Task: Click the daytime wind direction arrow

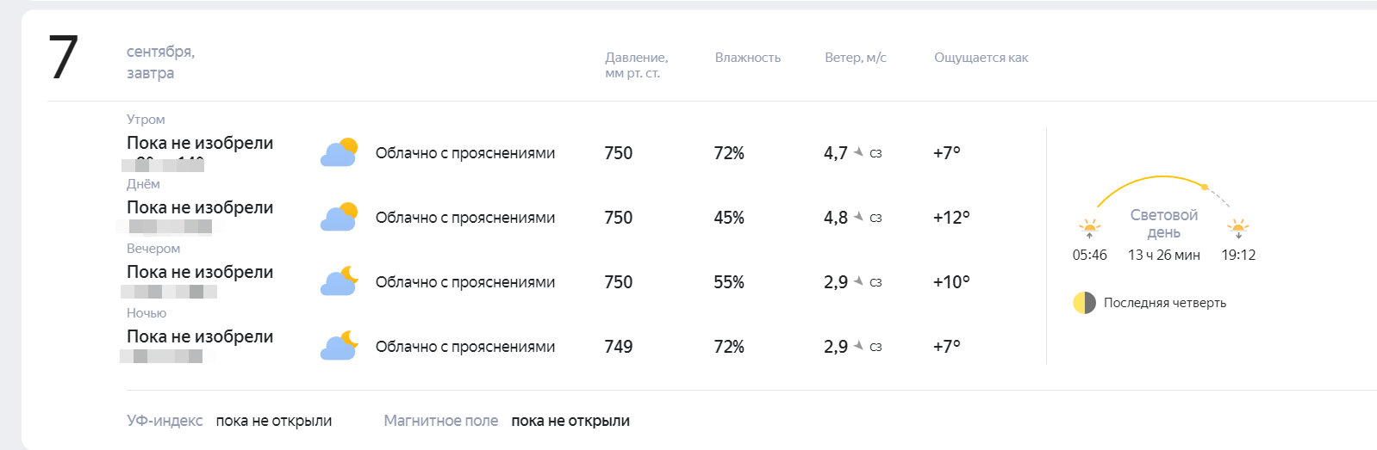Action: 858,217
